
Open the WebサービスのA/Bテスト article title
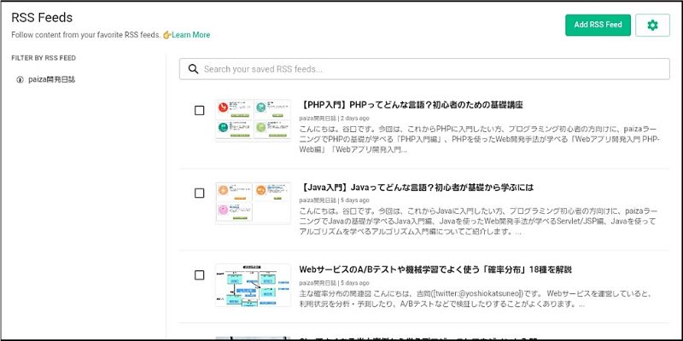pyautogui.click(x=435, y=269)
